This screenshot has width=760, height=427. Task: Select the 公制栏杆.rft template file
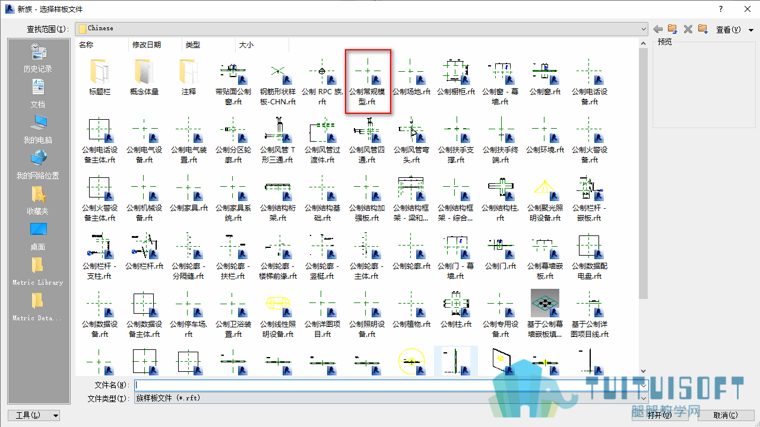[144, 251]
